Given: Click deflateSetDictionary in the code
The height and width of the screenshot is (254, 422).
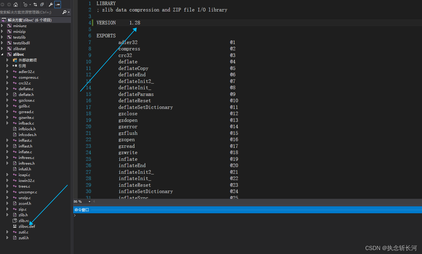Looking at the screenshot, I should (146, 107).
